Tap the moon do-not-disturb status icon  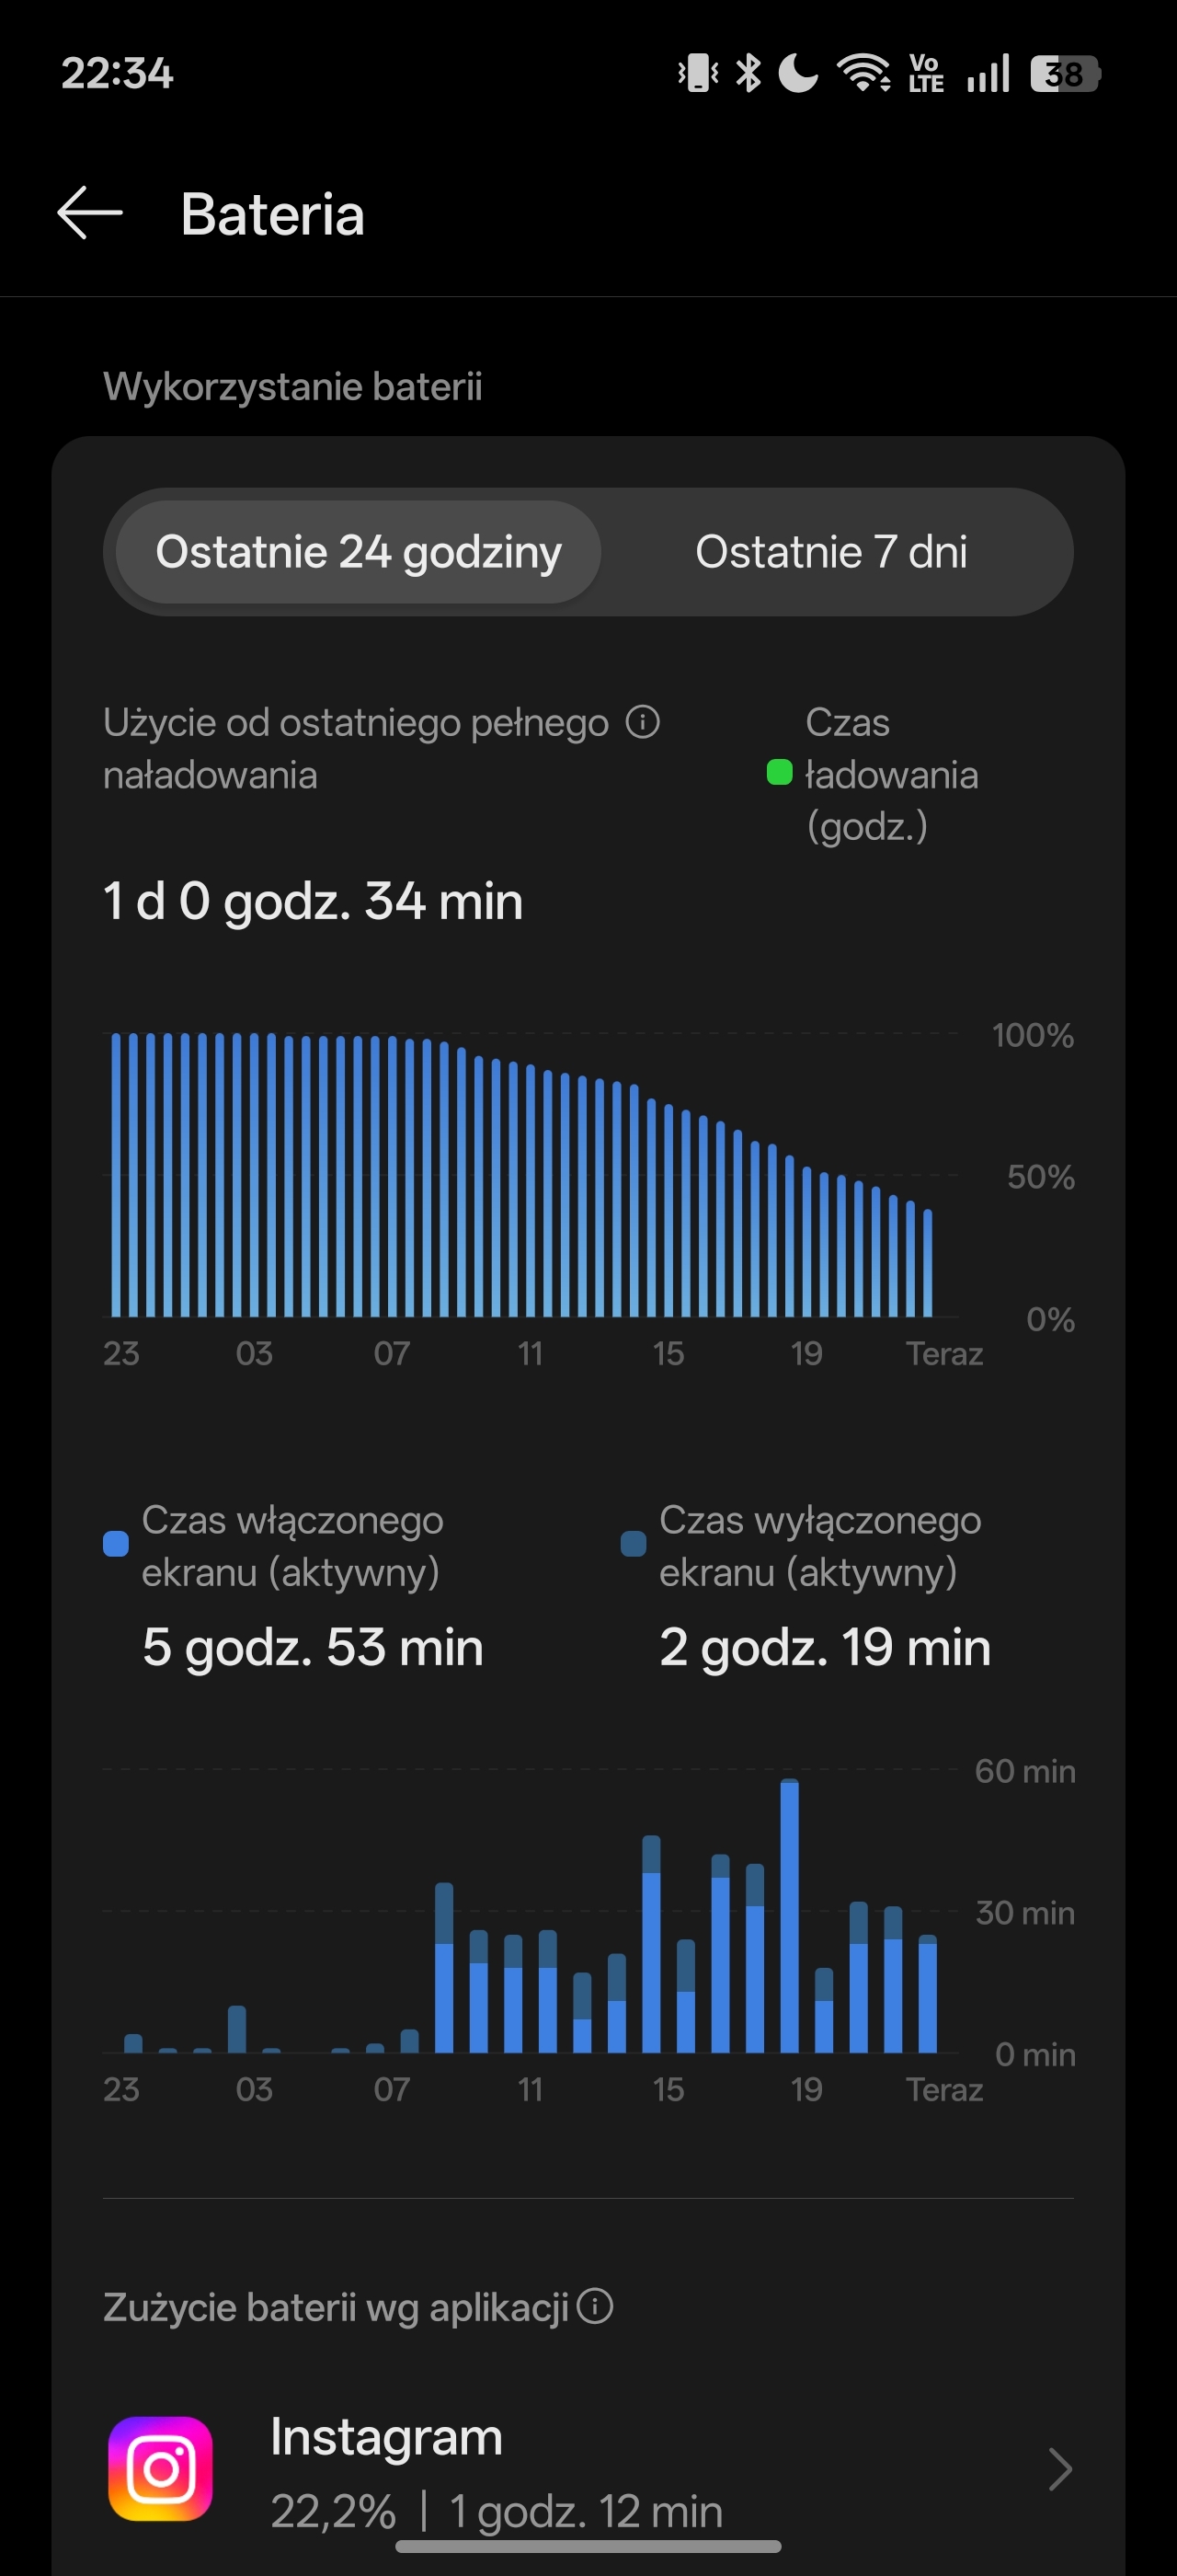(797, 73)
